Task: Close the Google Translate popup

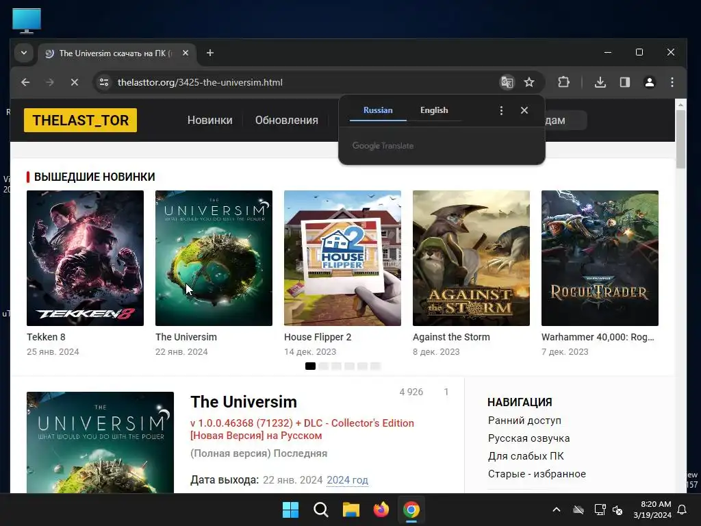Action: tap(524, 110)
